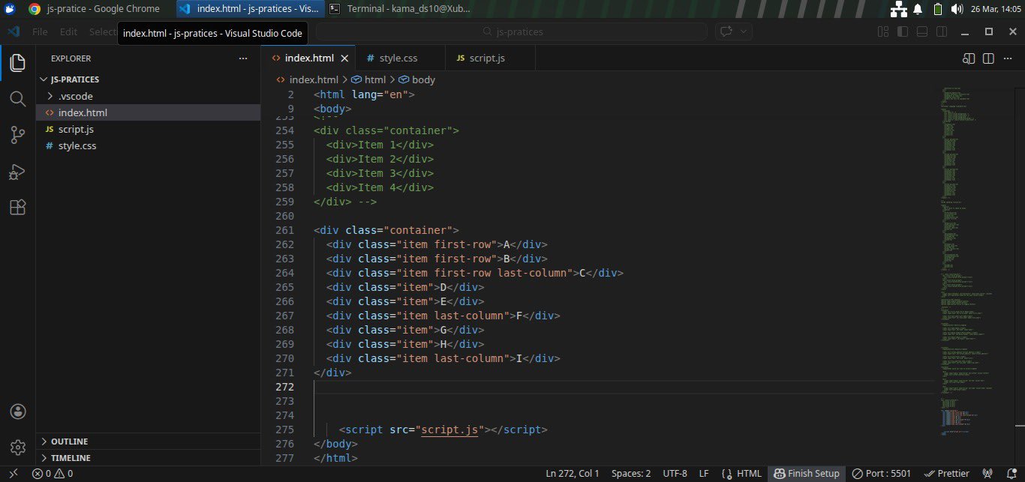1025x482 pixels.
Task: Click the notifications bell in status bar
Action: pos(1011,474)
